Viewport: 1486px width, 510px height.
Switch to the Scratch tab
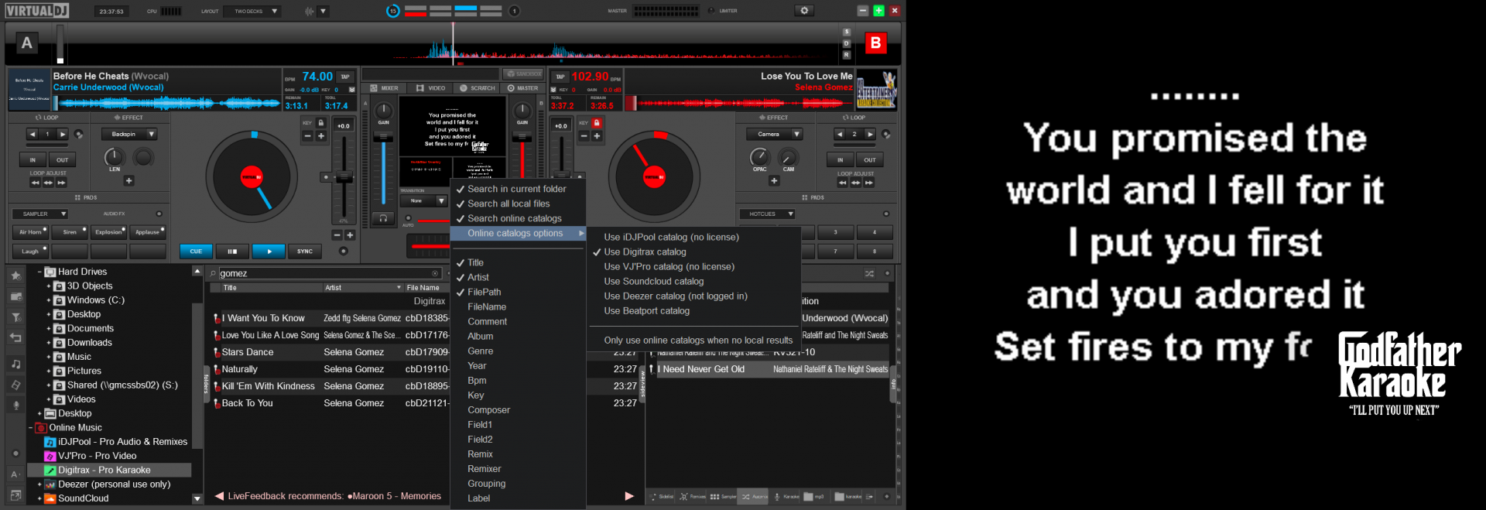point(477,88)
